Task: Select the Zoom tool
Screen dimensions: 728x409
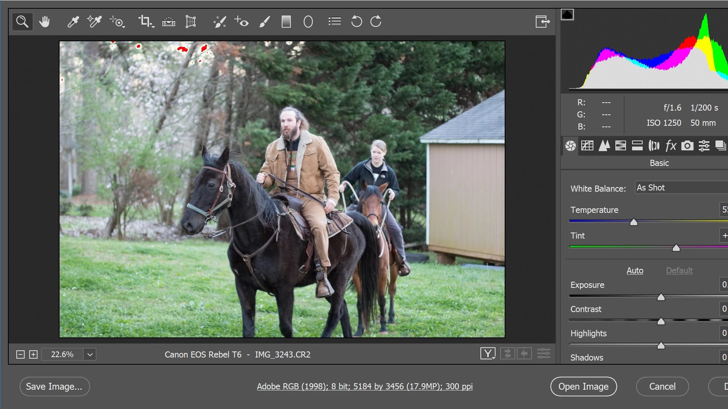Action: click(x=22, y=22)
